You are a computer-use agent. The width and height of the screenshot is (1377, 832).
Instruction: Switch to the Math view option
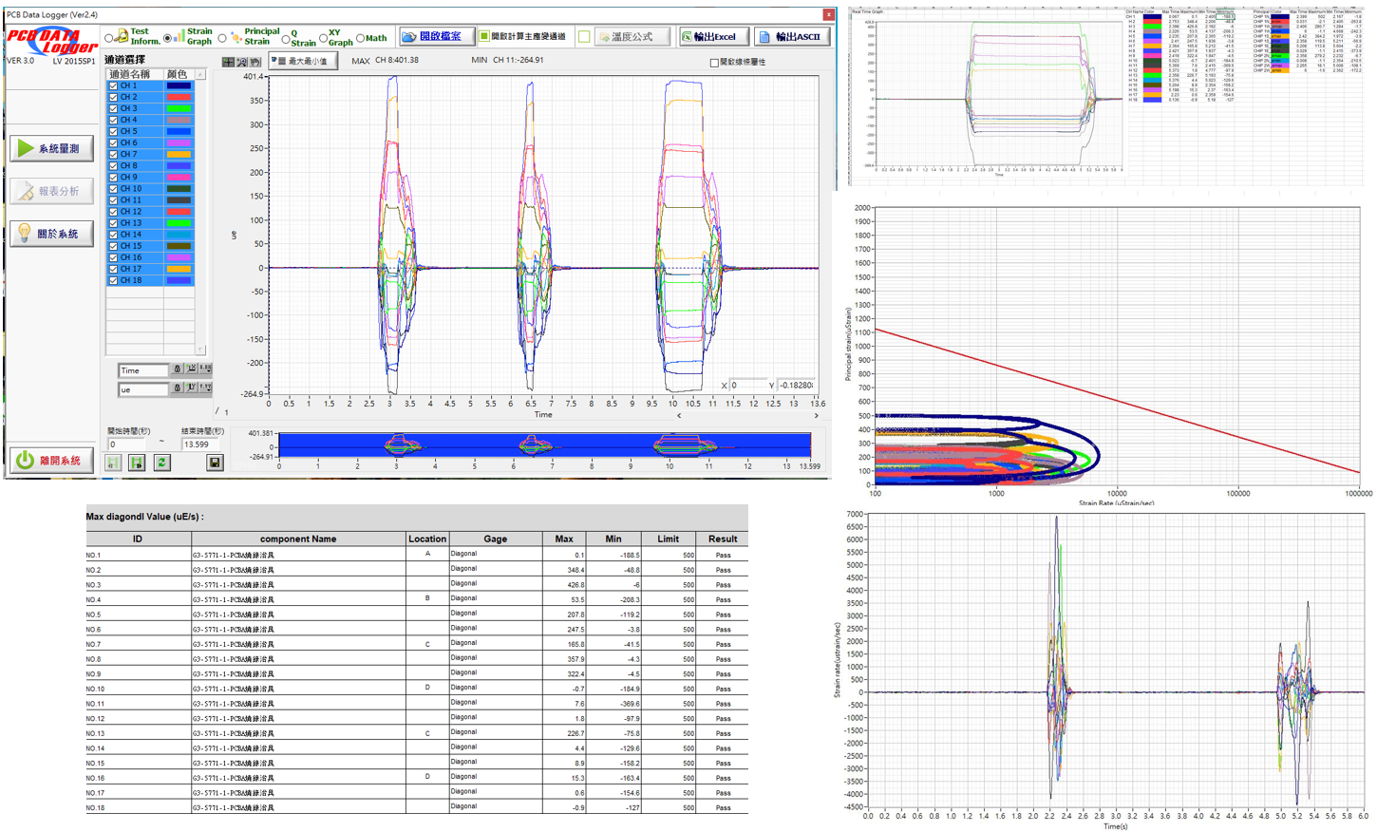click(x=360, y=39)
